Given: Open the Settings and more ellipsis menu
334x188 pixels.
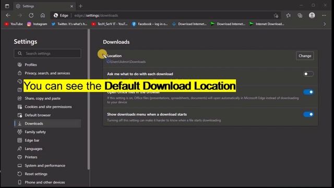Looking at the screenshot, I should pyautogui.click(x=324, y=15).
